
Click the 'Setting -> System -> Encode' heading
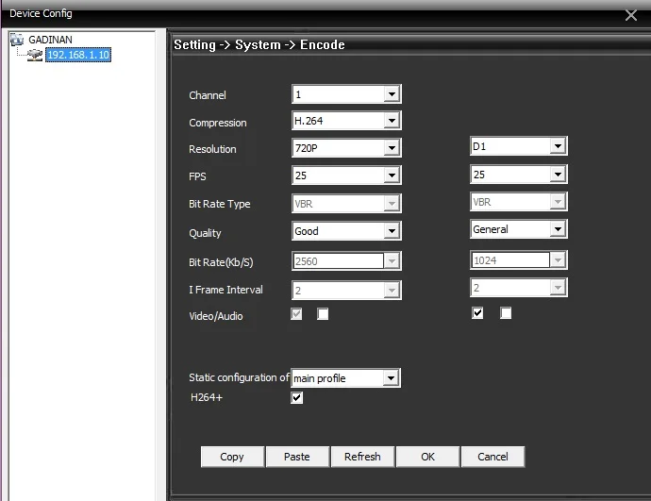(259, 45)
